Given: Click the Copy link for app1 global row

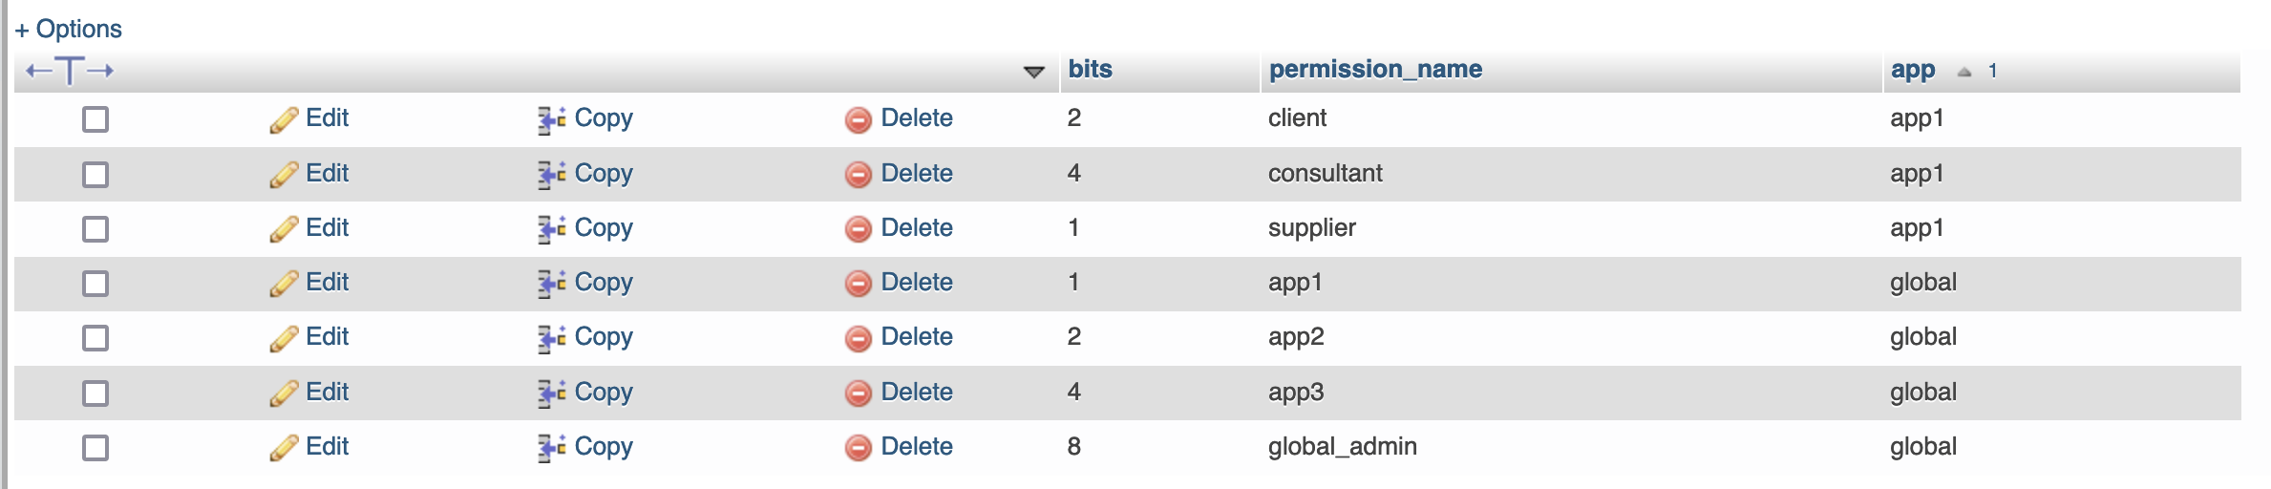Looking at the screenshot, I should pyautogui.click(x=603, y=283).
